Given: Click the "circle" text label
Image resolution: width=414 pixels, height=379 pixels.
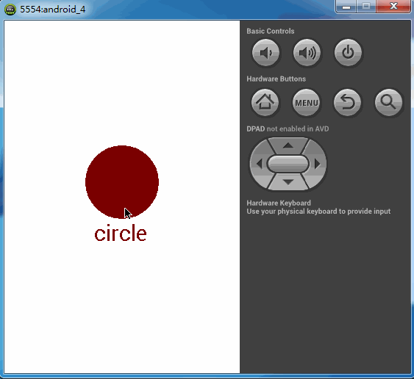Looking at the screenshot, I should point(121,233).
